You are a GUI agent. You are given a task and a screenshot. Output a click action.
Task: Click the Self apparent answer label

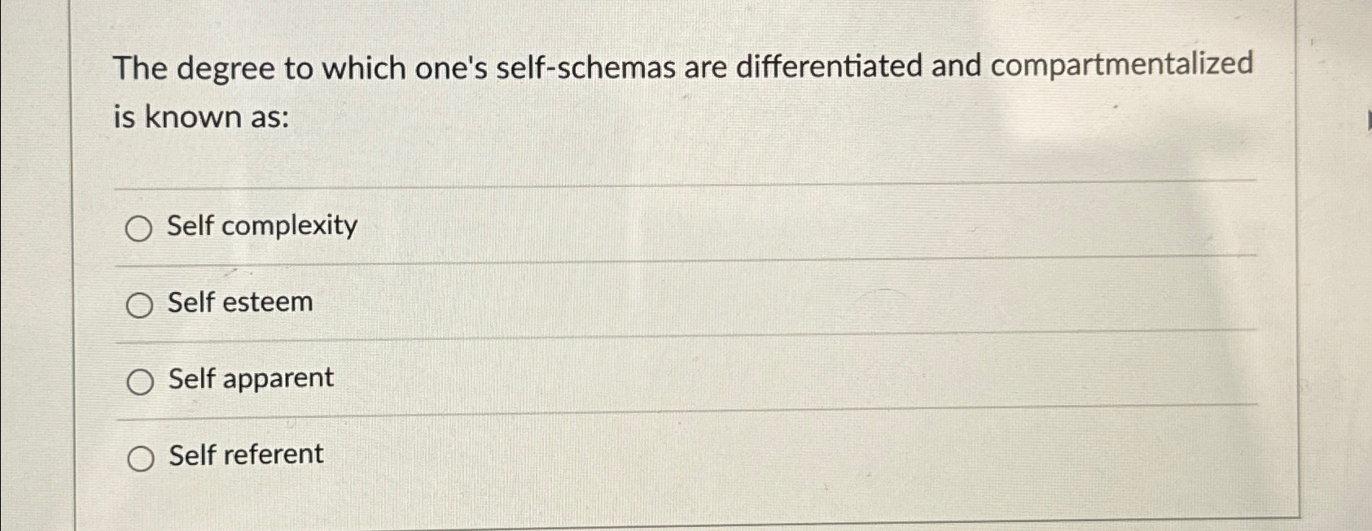click(249, 378)
